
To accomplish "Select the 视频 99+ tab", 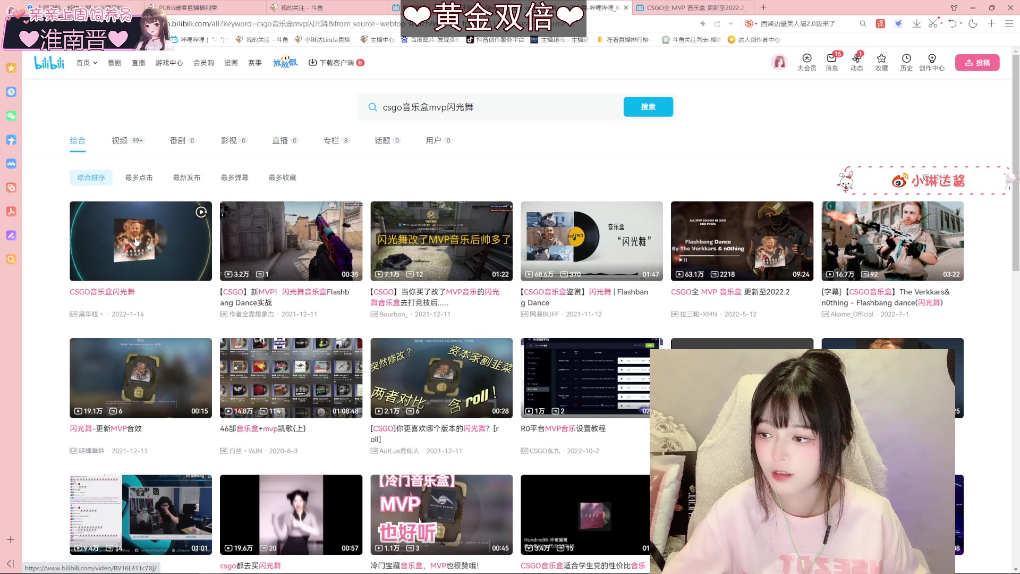I will coord(128,141).
